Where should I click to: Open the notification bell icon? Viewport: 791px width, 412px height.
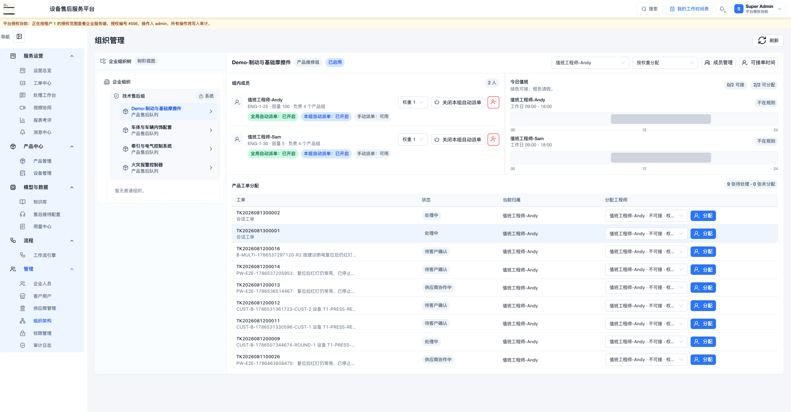tap(722, 9)
